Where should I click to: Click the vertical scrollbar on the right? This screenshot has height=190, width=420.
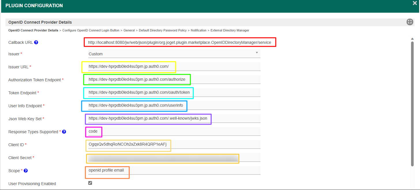click(x=412, y=104)
